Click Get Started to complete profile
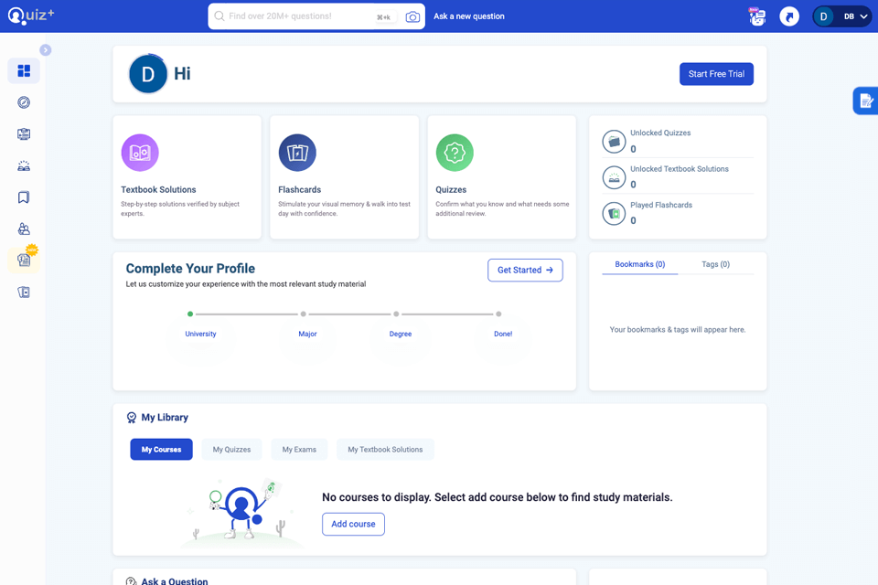Image resolution: width=878 pixels, height=585 pixels. click(525, 270)
